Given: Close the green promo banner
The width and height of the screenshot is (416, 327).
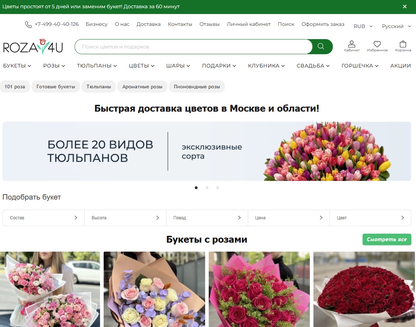Looking at the screenshot, I should pyautogui.click(x=405, y=6).
